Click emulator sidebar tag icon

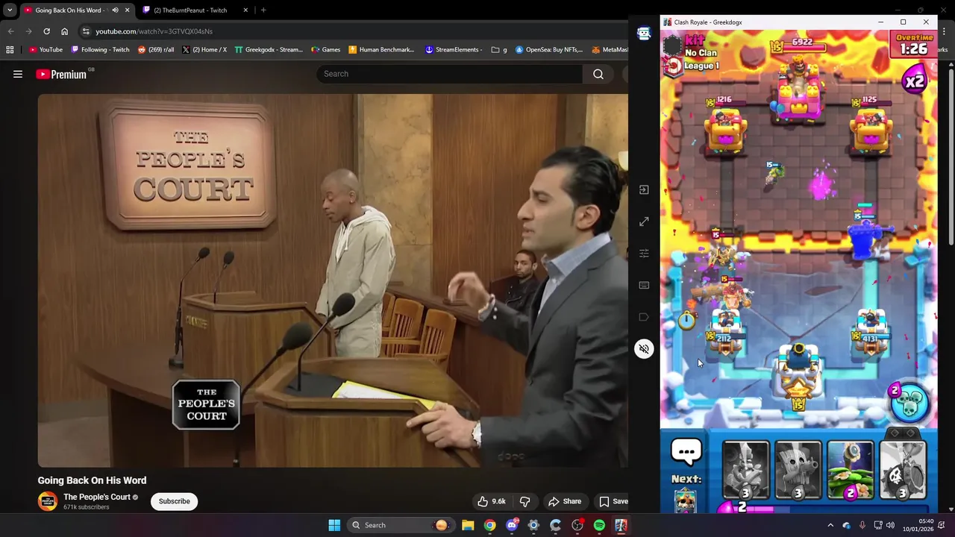click(644, 317)
